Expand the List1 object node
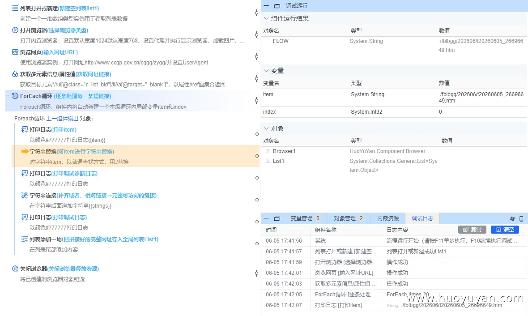 [x=268, y=161]
